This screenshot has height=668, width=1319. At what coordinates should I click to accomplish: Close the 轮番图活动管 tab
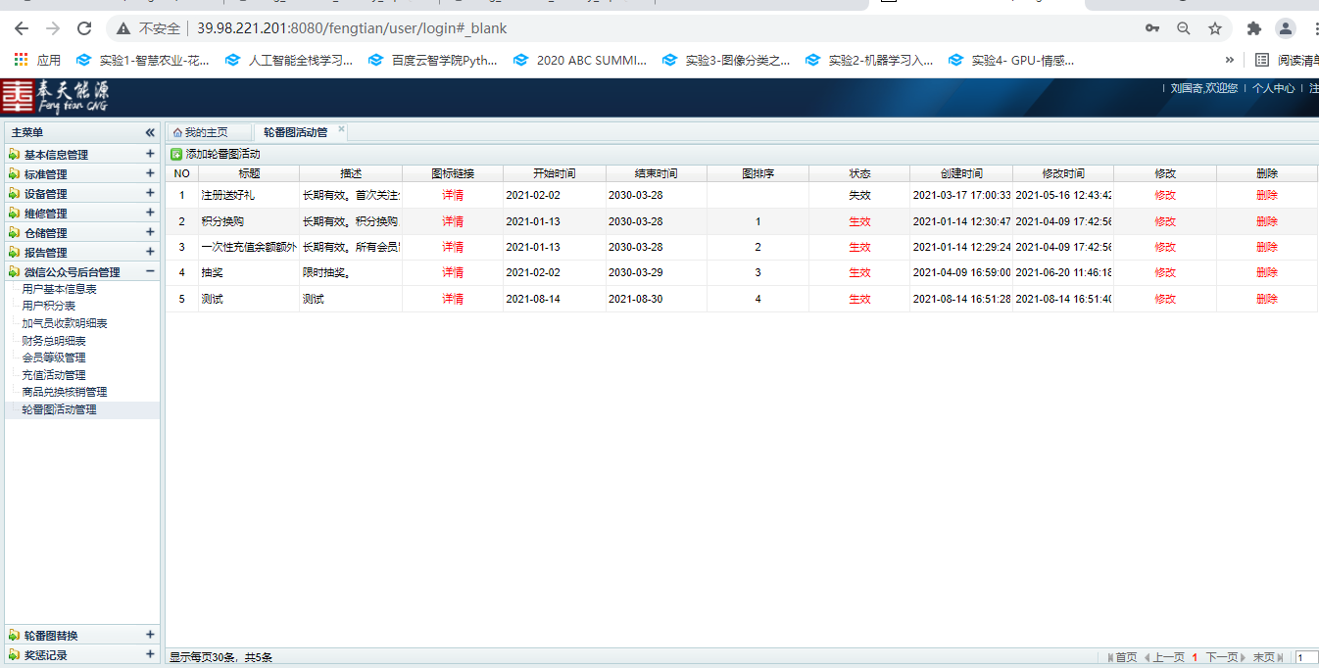(x=341, y=129)
